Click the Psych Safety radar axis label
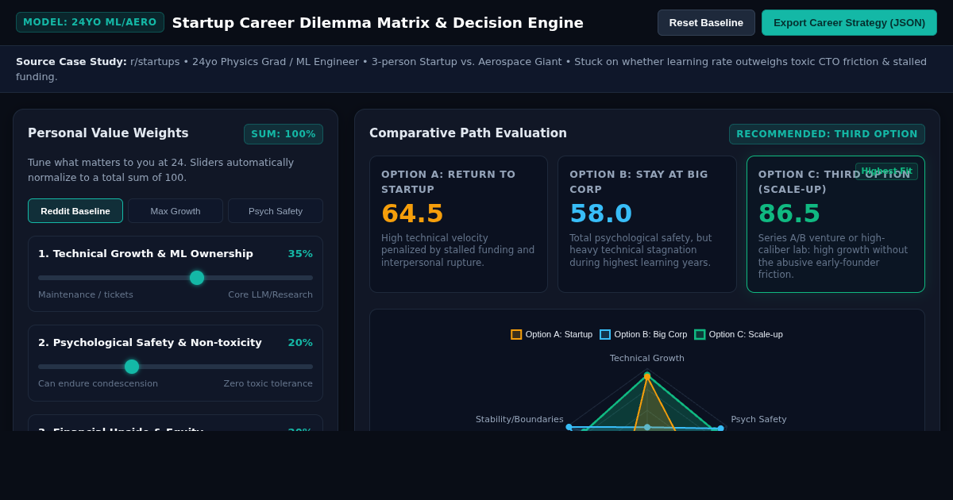This screenshot has height=500, width=953. coord(758,420)
